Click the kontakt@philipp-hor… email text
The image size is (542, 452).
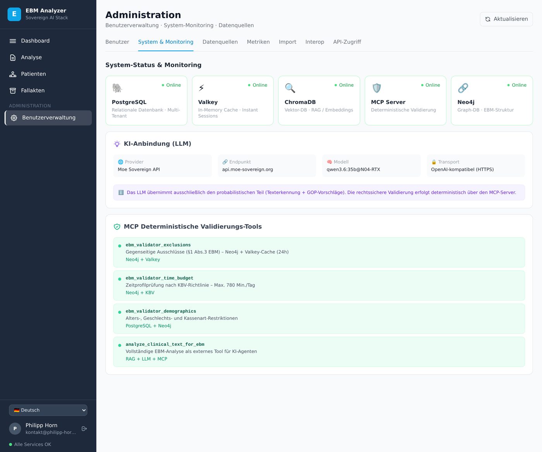(51, 433)
